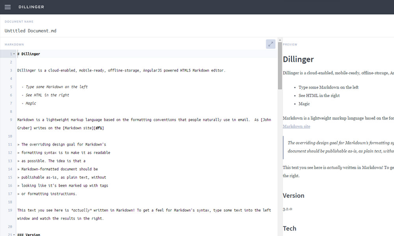Click '> The overriding design goal' quote line
Viewport: 394px width, 236px height.
pos(61,144)
